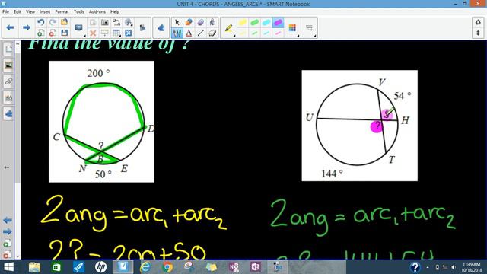
Task: Click sidebar previous page blue arrow
Action: click(8, 220)
